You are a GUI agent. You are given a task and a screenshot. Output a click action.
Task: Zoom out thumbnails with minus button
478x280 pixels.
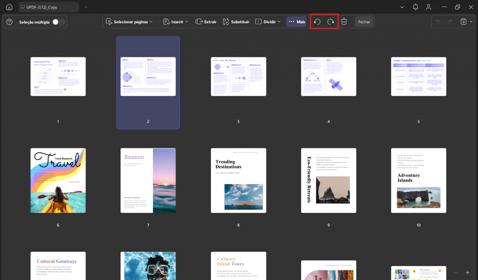click(x=456, y=273)
